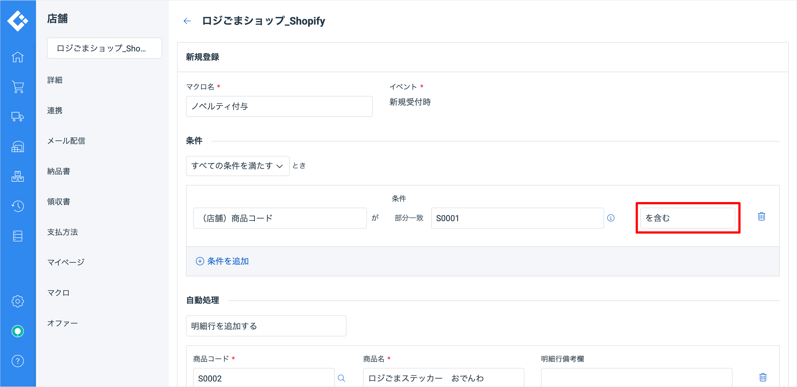Search product code with the magnifier icon
The width and height of the screenshot is (797, 387).
(341, 378)
